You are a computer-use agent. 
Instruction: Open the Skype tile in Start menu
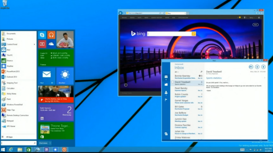(42, 35)
